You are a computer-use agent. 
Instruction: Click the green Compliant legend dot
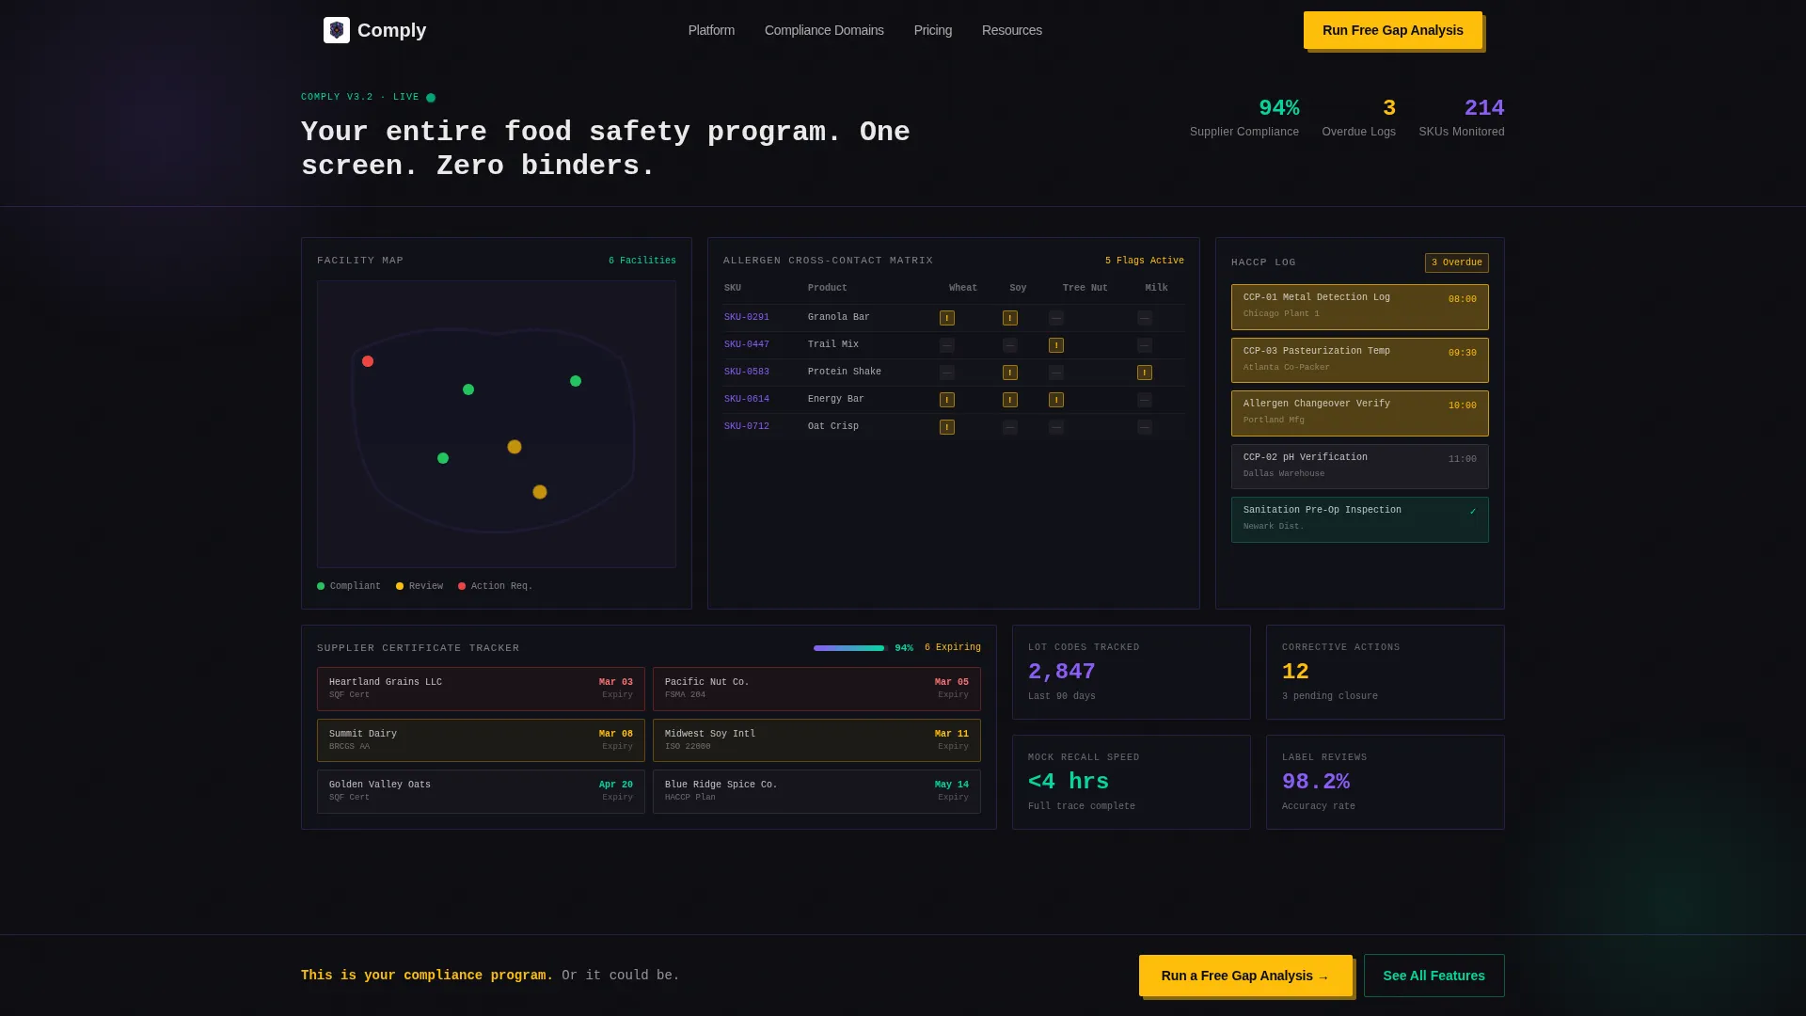tap(321, 586)
